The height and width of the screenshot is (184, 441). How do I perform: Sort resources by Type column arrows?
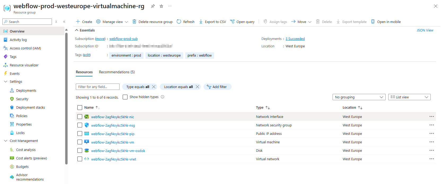[x=268, y=108]
